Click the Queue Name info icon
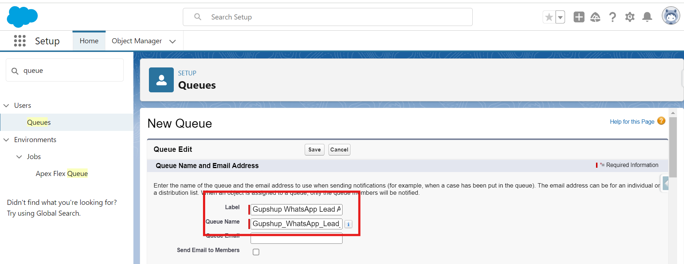Image resolution: width=684 pixels, height=264 pixels. point(348,224)
